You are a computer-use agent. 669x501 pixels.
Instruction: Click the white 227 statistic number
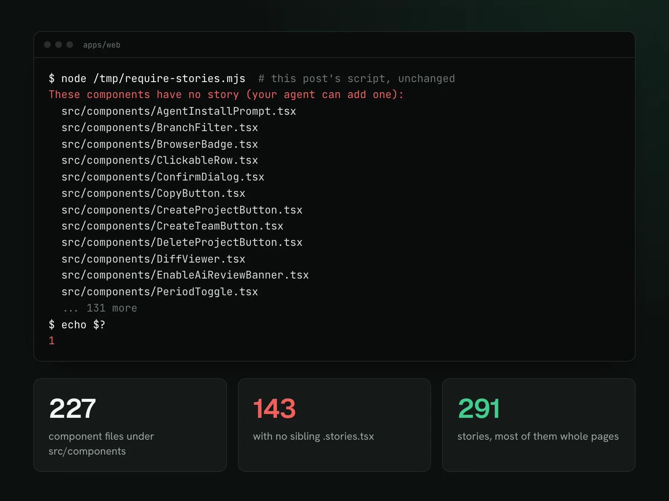tap(72, 409)
